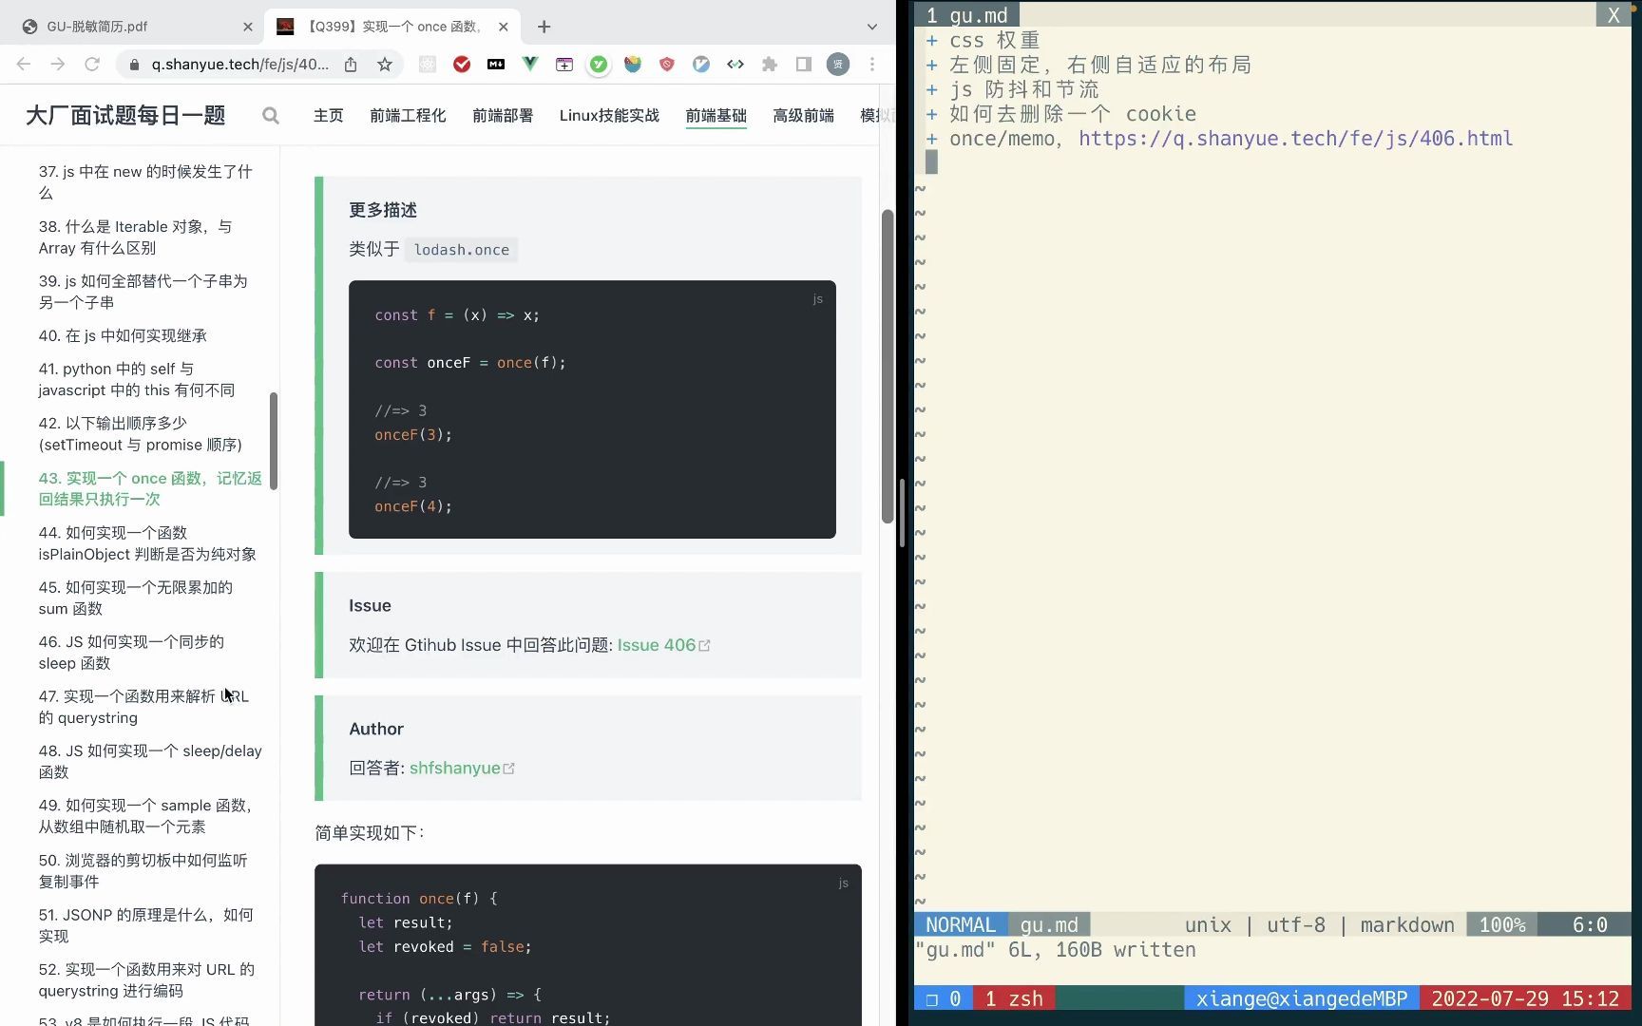Click the window-plus tab extension icon
The width and height of the screenshot is (1642, 1026).
[564, 64]
